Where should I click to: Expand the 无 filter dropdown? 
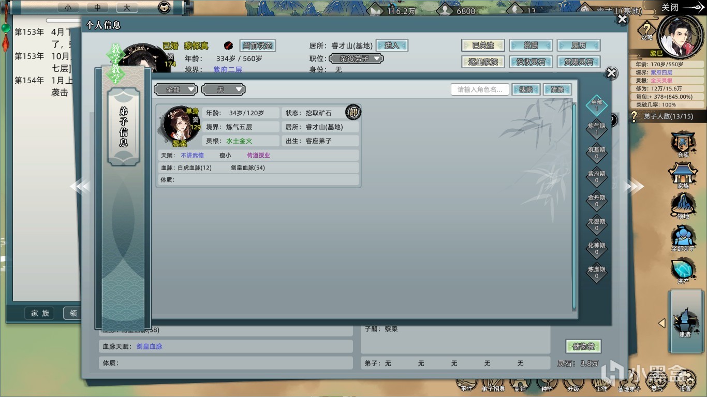[x=224, y=89]
